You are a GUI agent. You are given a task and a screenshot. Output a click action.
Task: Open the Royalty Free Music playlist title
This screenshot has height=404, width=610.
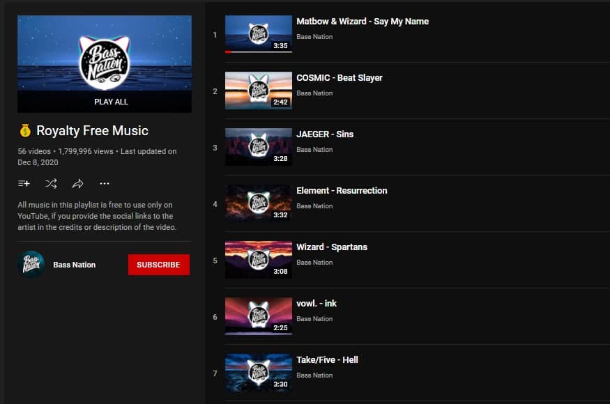coord(92,131)
